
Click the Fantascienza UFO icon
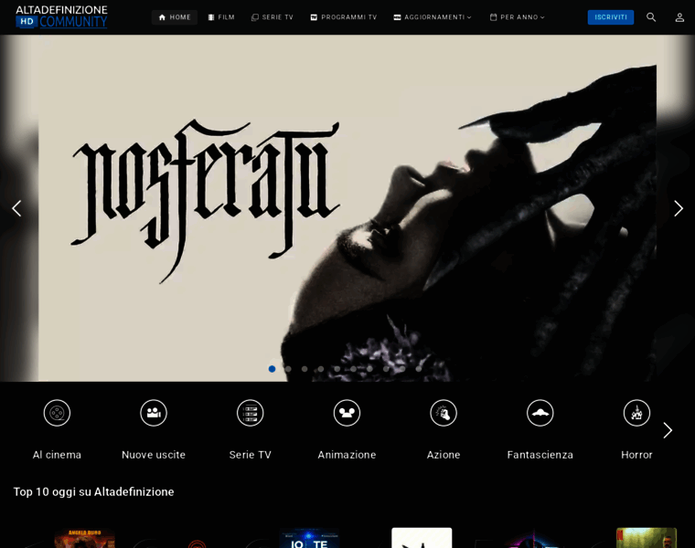pos(540,413)
